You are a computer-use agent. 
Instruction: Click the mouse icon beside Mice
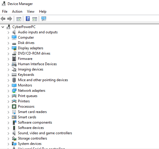point(14,80)
